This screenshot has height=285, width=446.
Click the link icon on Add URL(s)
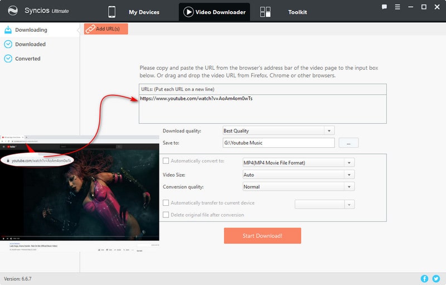[x=90, y=29]
